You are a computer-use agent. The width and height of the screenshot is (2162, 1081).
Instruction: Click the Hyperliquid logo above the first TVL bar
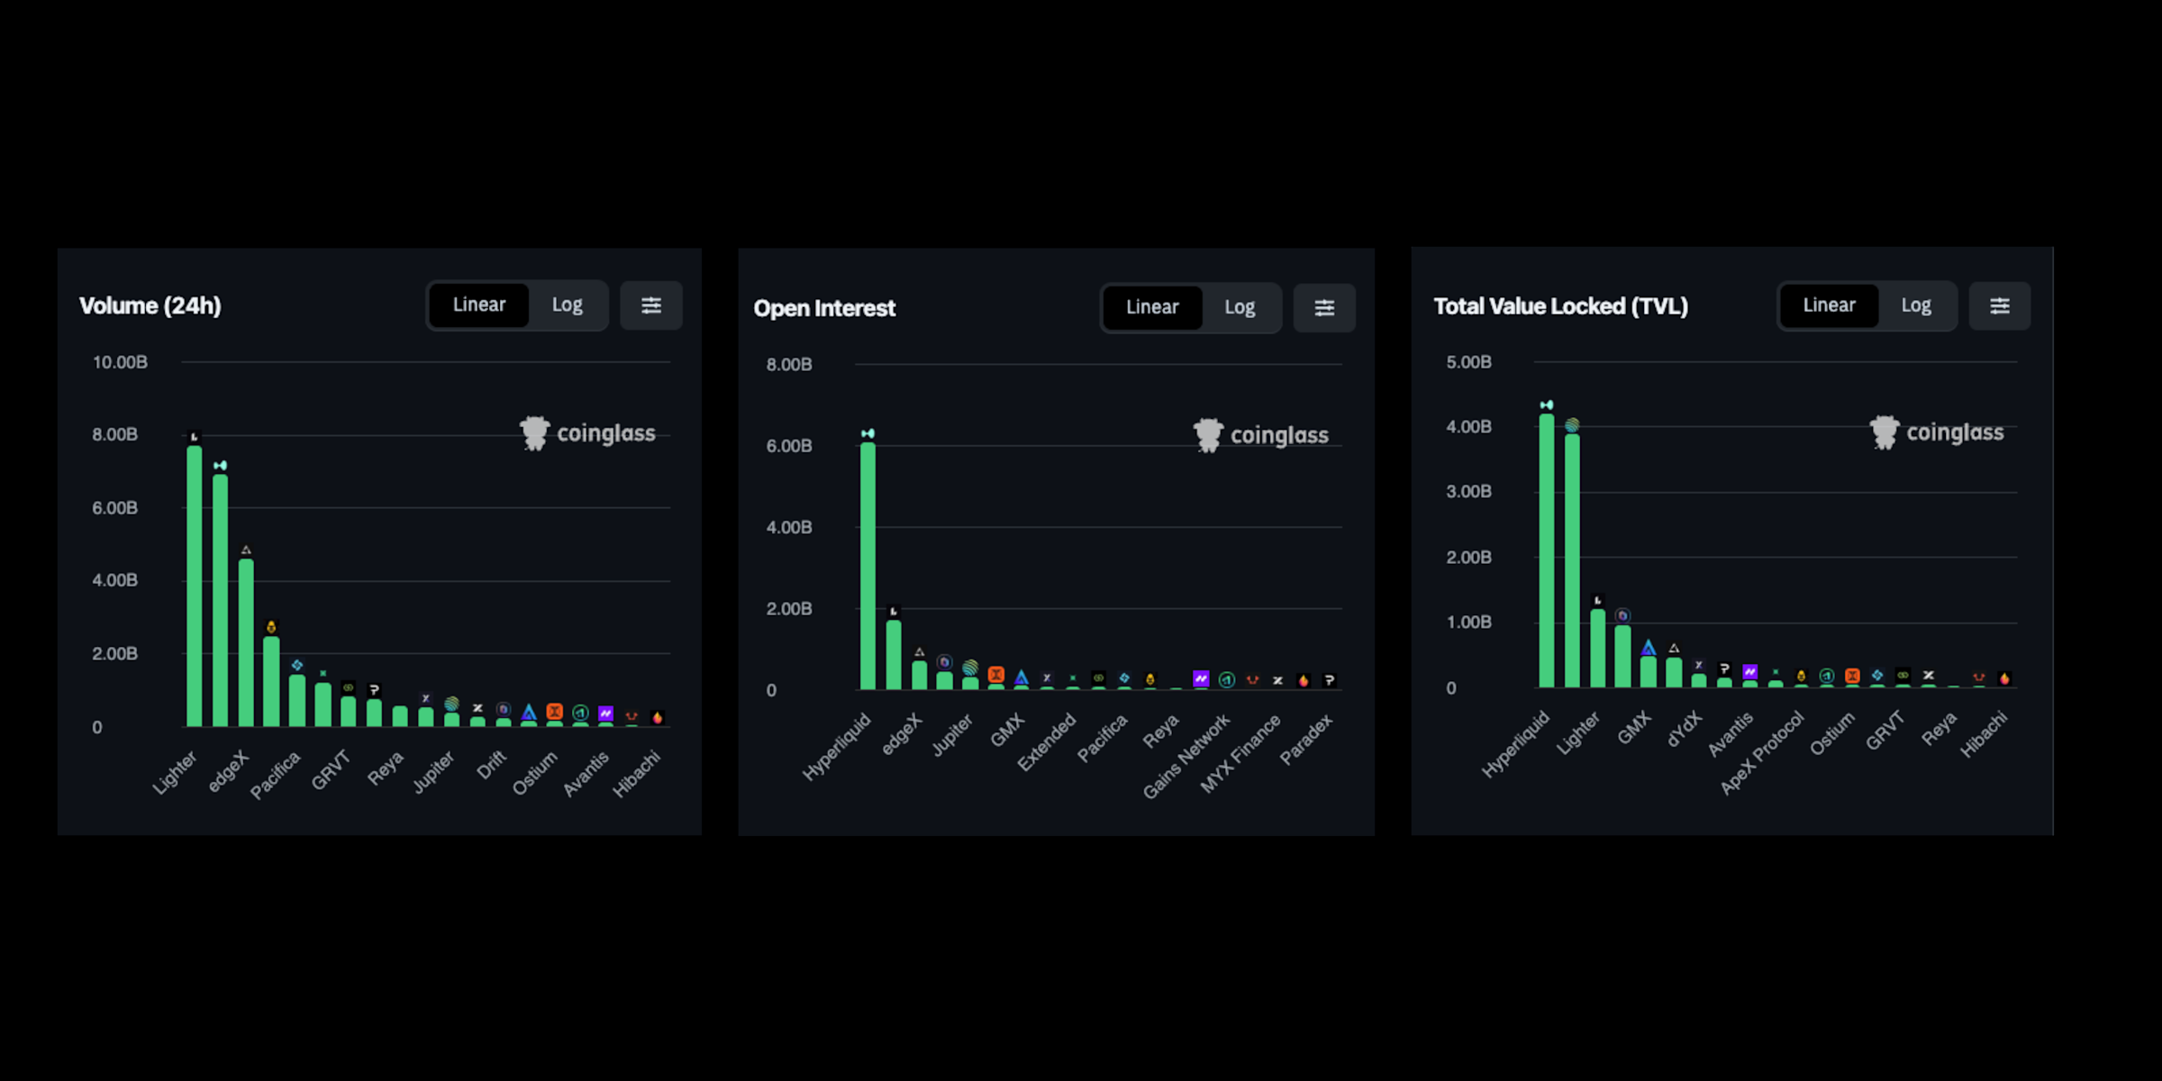(x=1546, y=405)
